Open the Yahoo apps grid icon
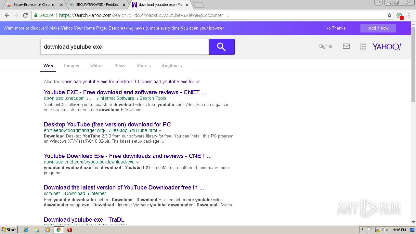The height and width of the screenshot is (234, 416). [363, 47]
